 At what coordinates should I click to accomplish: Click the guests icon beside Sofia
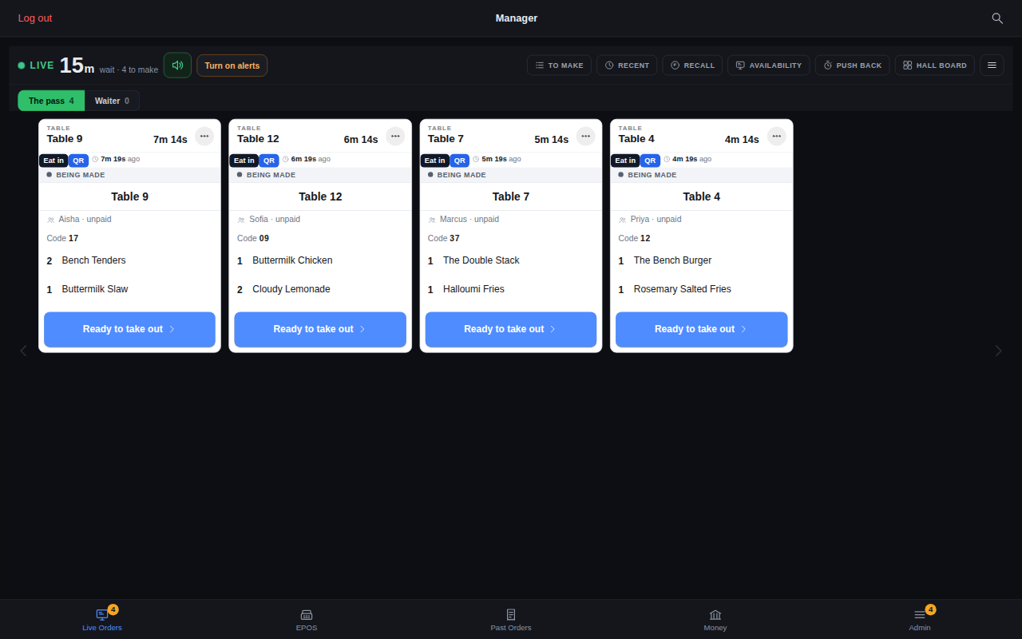coord(241,220)
